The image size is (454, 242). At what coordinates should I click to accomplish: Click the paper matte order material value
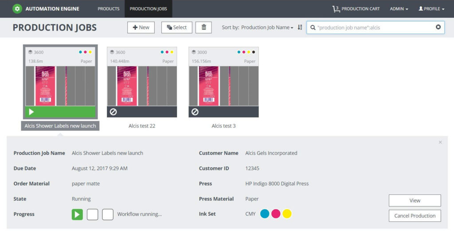(x=86, y=183)
